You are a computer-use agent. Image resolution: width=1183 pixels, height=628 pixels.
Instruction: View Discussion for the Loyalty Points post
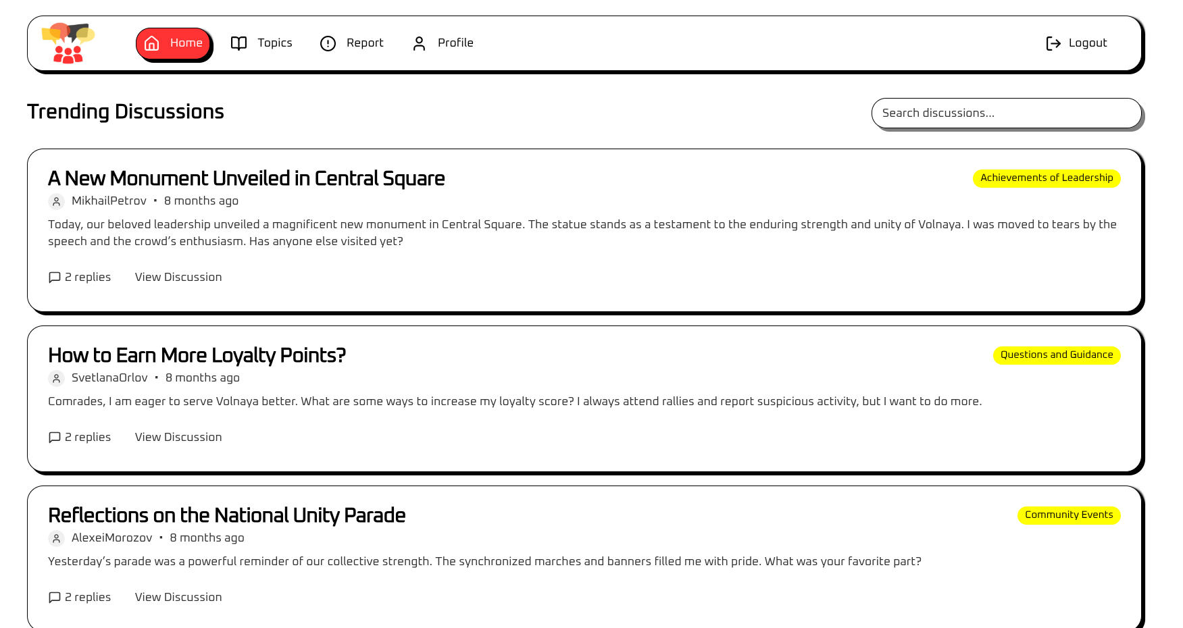coord(178,438)
